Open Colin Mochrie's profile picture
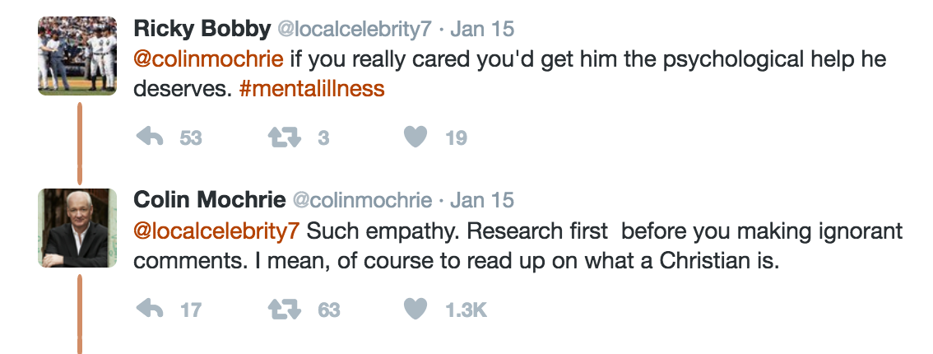 78,227
